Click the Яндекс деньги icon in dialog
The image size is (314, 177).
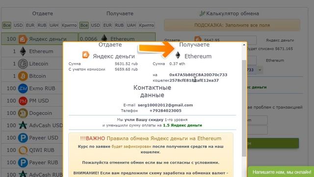click(x=86, y=55)
